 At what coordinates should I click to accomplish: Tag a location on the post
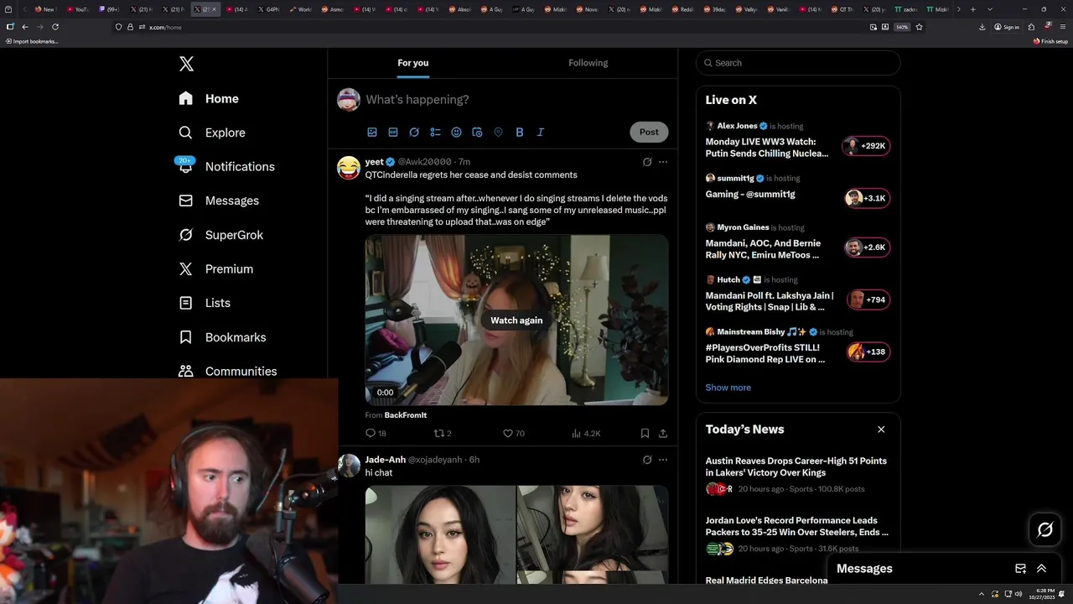pos(498,132)
